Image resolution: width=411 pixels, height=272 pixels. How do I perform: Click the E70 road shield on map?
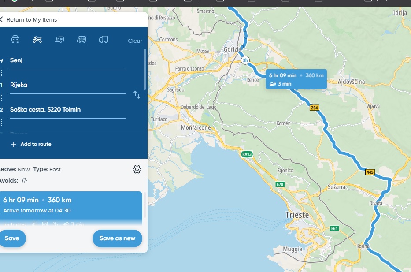pyautogui.click(x=280, y=184)
